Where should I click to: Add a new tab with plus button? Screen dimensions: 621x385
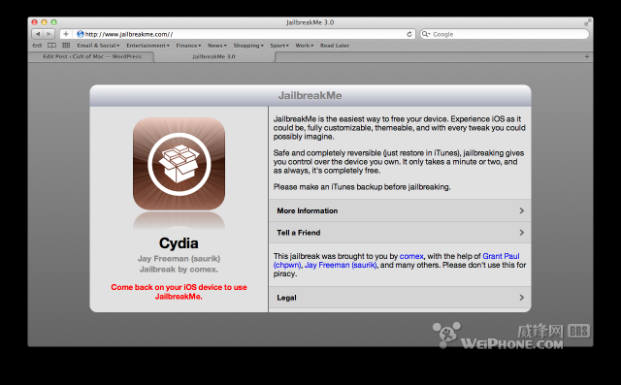point(586,56)
